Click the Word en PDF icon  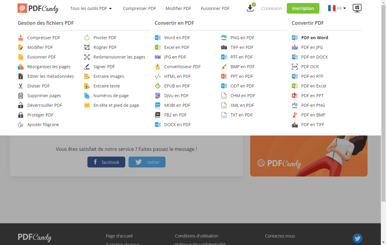(x=158, y=38)
